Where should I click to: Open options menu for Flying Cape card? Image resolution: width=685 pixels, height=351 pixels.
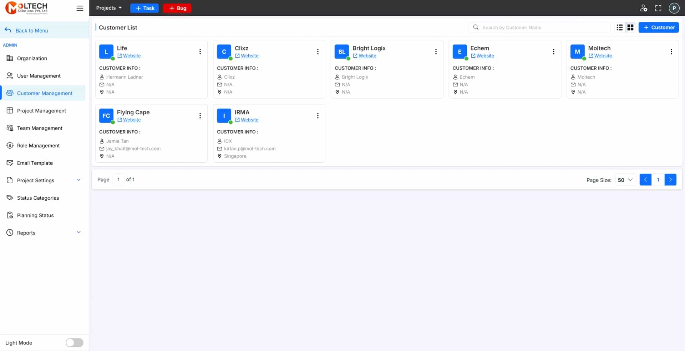pyautogui.click(x=200, y=116)
